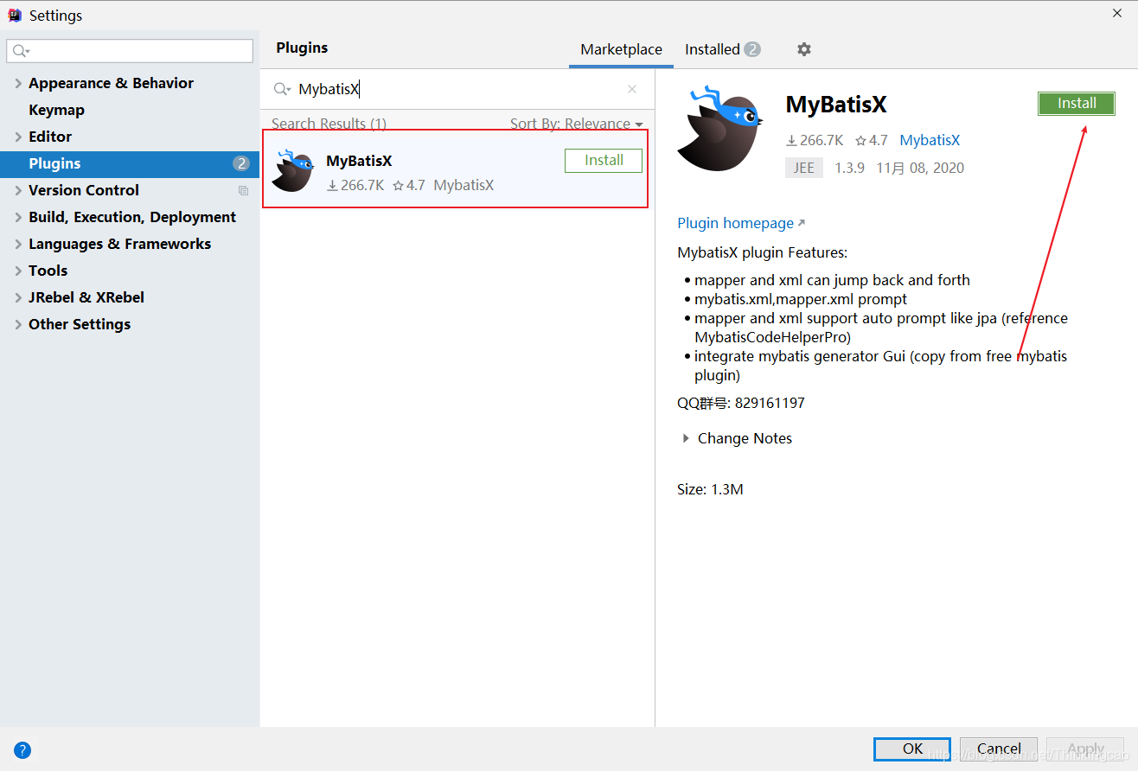Click the Plugins badge showing 2
1138x771 pixels.
point(241,163)
